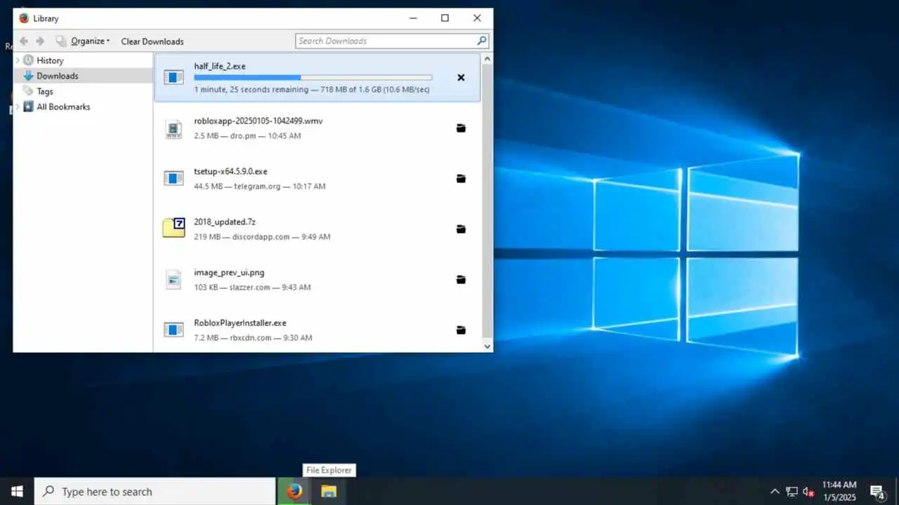Select the tsetup-x64.5.9.0.exe file name
Image resolution: width=899 pixels, height=505 pixels.
230,171
